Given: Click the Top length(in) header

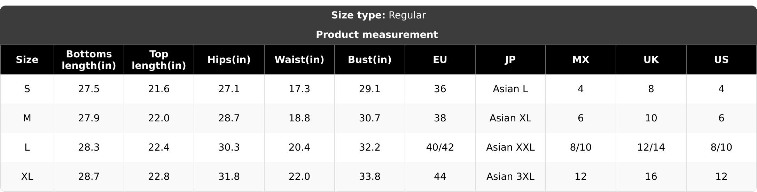Looking at the screenshot, I should click(159, 60).
